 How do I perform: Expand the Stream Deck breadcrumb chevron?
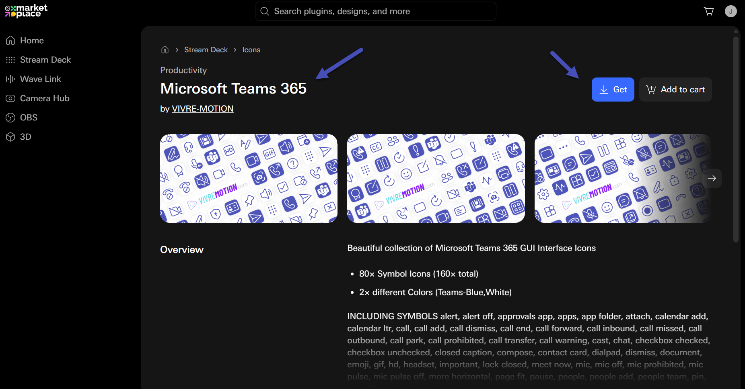tap(235, 49)
